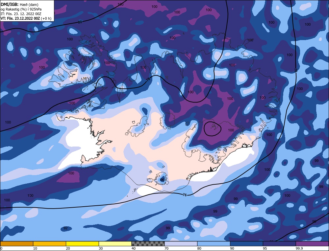The width and height of the screenshot is (329, 251).
Task: Click the '95' legend tick label
Action: point(265,248)
